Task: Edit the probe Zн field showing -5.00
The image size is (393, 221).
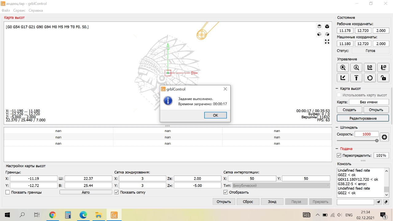Action: (x=197, y=185)
